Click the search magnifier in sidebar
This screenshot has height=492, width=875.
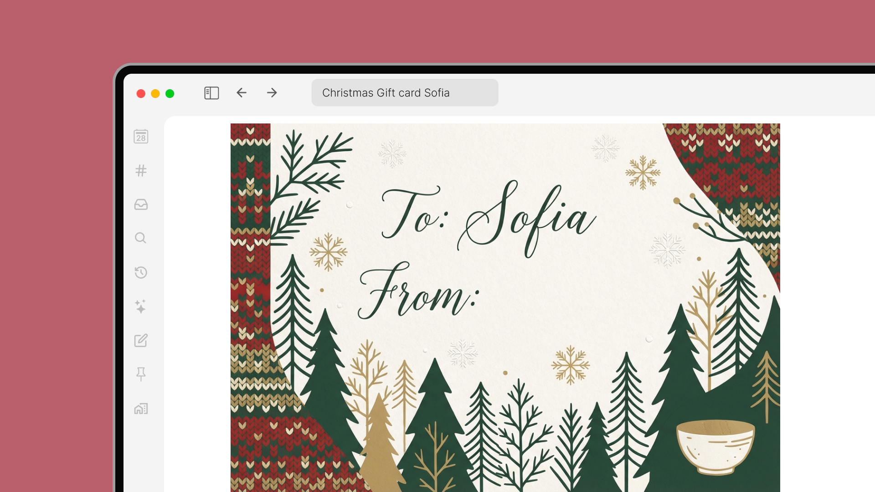(141, 238)
